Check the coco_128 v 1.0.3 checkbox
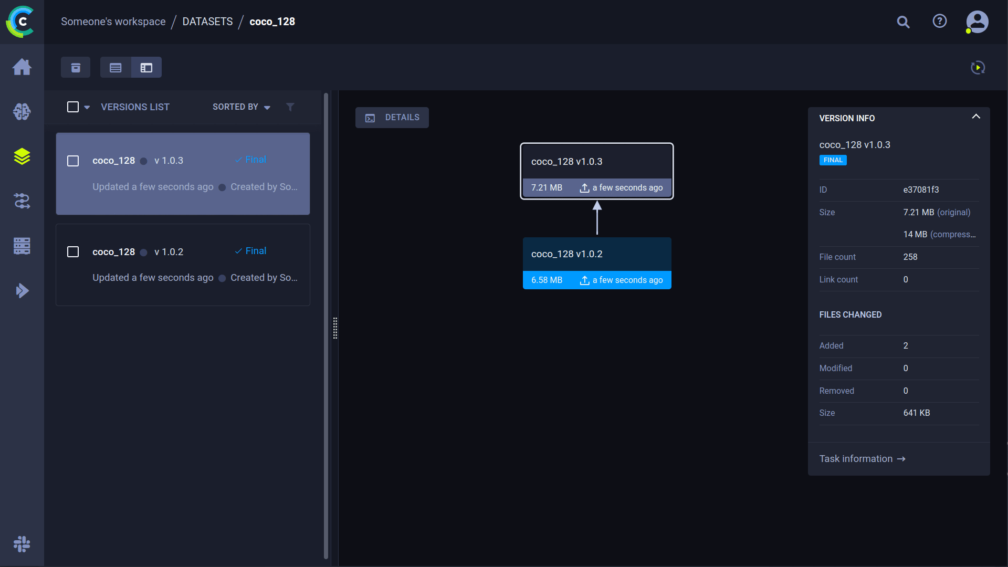This screenshot has height=567, width=1008. click(73, 161)
